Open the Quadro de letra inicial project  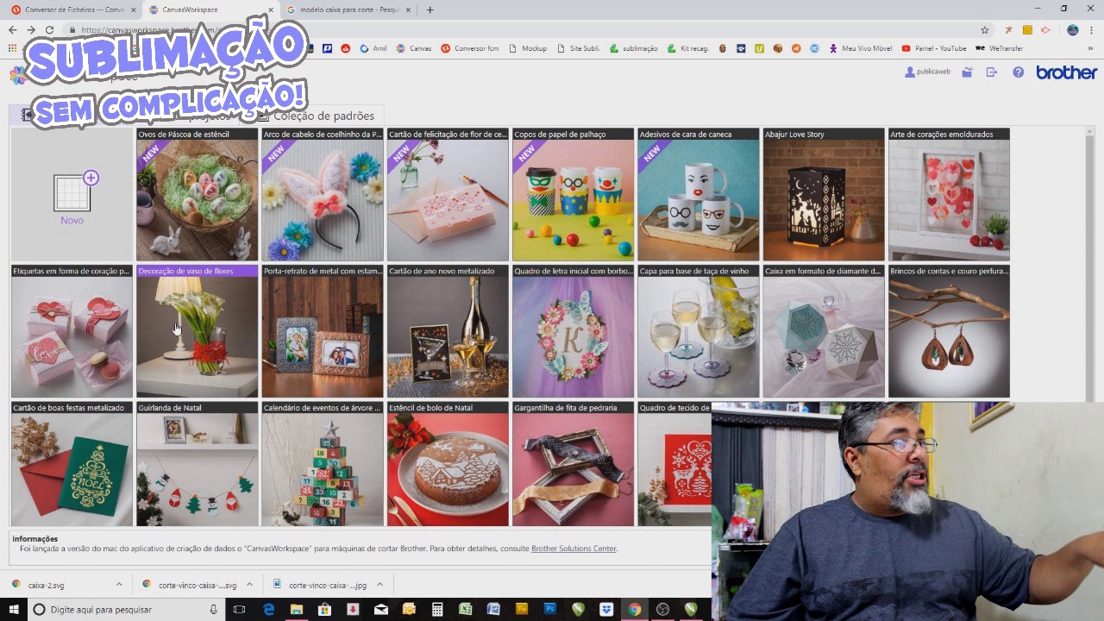[x=573, y=331]
